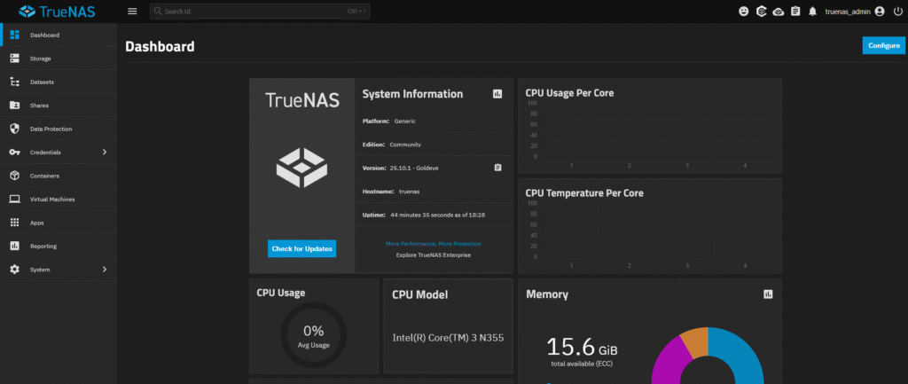Screen dimensions: 908x384
Task: Click the Check for Updates button
Action: coord(301,248)
